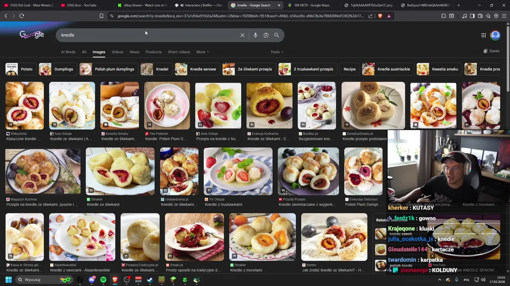The image size is (510, 286).
Task: Filter images by Knedel chip
Action: (156, 69)
